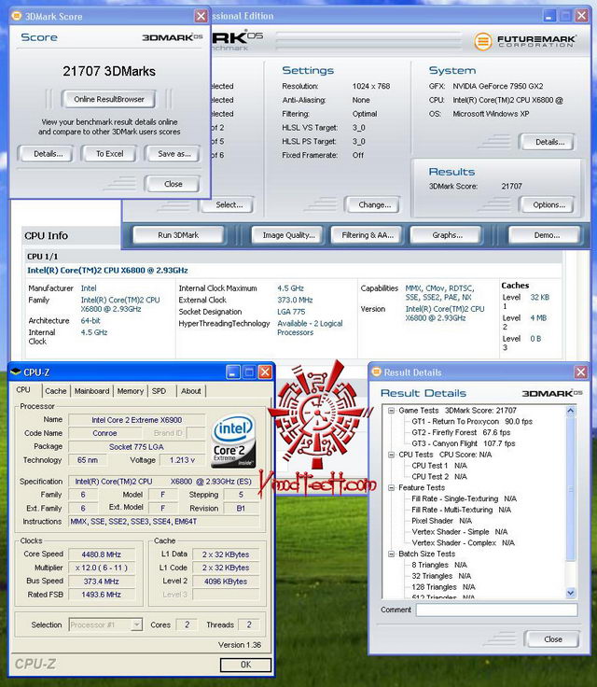The height and width of the screenshot is (687, 597).
Task: Select 128 Triangles row
Action: coord(443,587)
